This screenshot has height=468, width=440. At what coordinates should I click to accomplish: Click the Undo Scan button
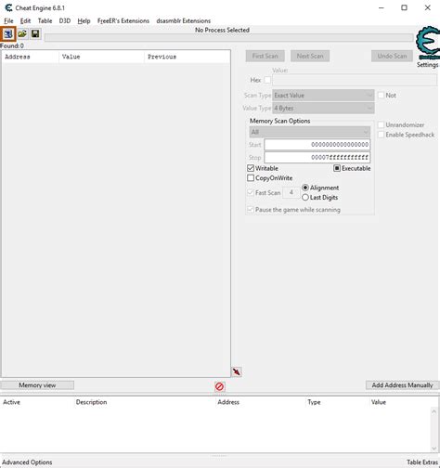click(x=392, y=56)
